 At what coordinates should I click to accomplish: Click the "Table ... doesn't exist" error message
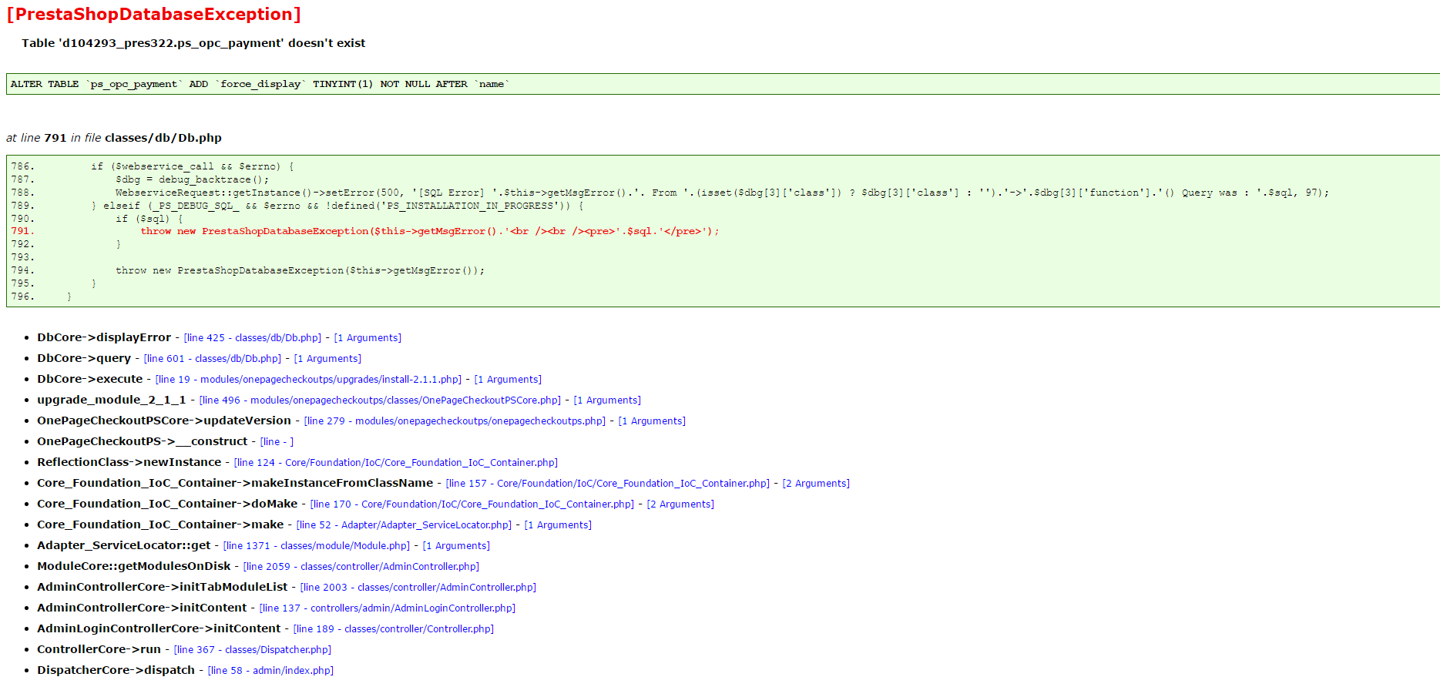(193, 43)
